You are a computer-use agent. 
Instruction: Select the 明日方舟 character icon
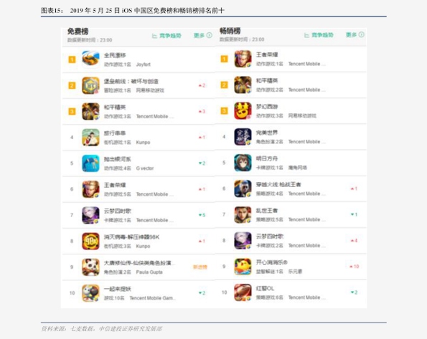coord(243,163)
